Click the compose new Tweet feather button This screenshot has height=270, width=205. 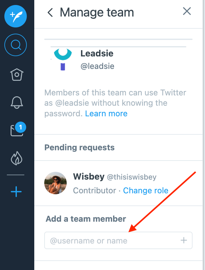coord(16,16)
